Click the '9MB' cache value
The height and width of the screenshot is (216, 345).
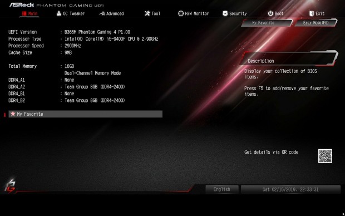pyautogui.click(x=68, y=53)
